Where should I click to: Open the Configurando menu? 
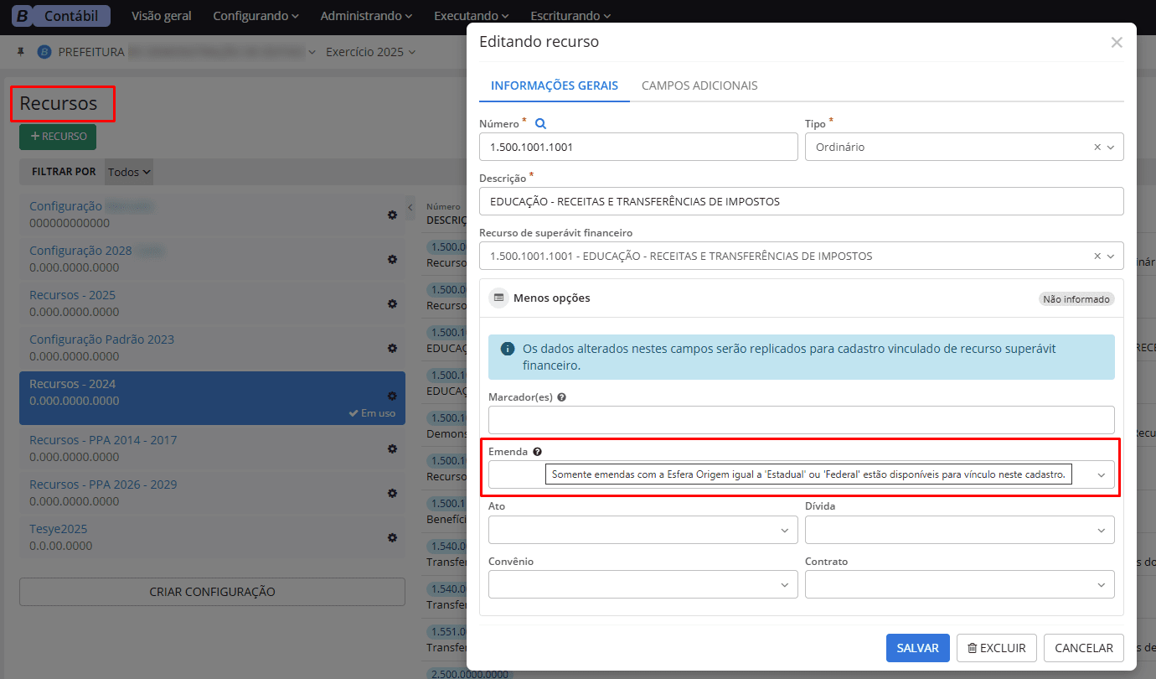255,16
